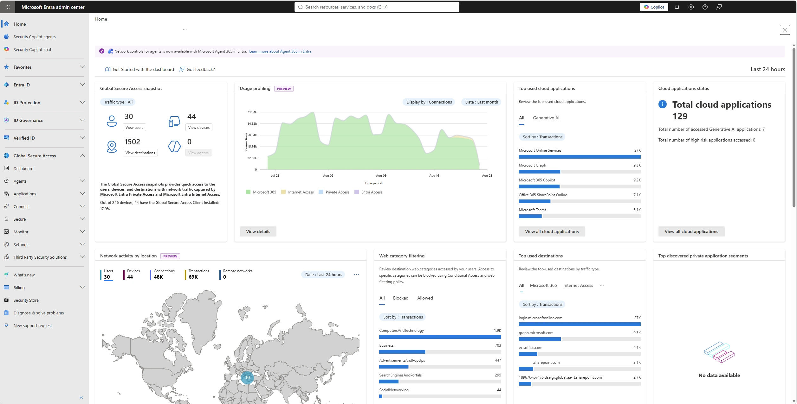Select the Allowed tab in web filtering

tap(425, 298)
